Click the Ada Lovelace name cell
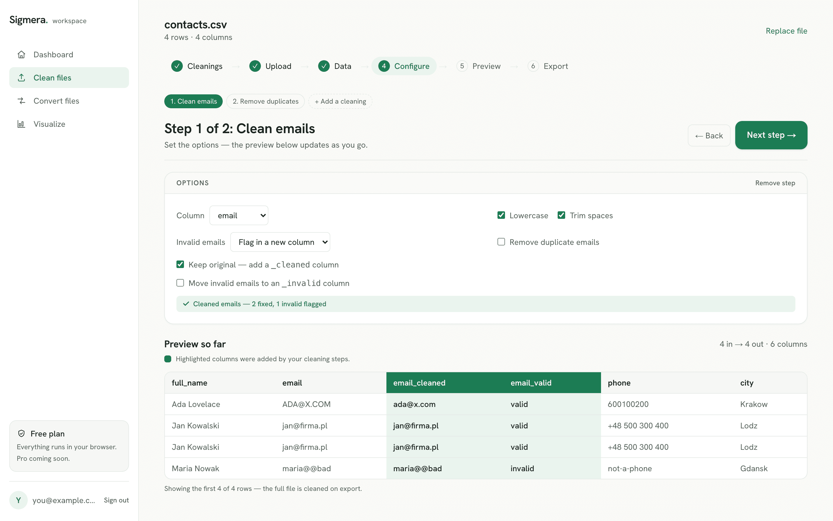The image size is (833, 521). coord(220,404)
